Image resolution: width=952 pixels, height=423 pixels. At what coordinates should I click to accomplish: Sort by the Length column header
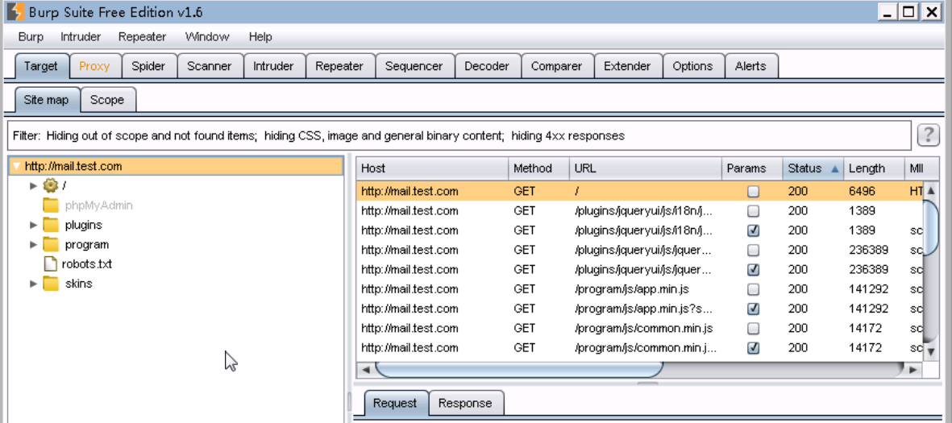pos(873,168)
